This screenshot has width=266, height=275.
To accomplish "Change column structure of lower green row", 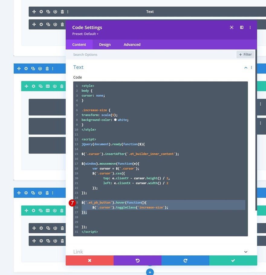I will (47, 210).
